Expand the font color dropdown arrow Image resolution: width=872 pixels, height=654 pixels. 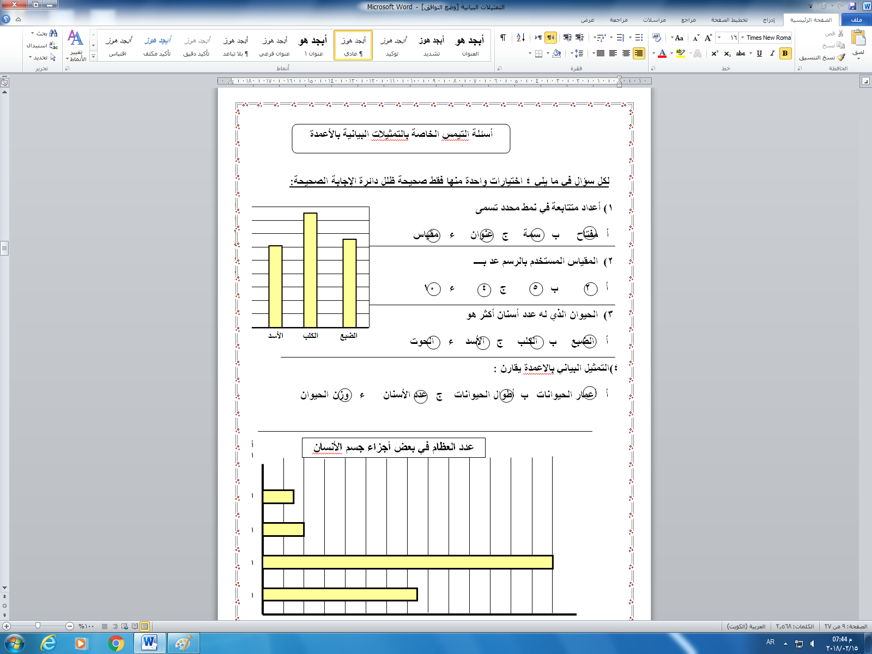(x=653, y=53)
